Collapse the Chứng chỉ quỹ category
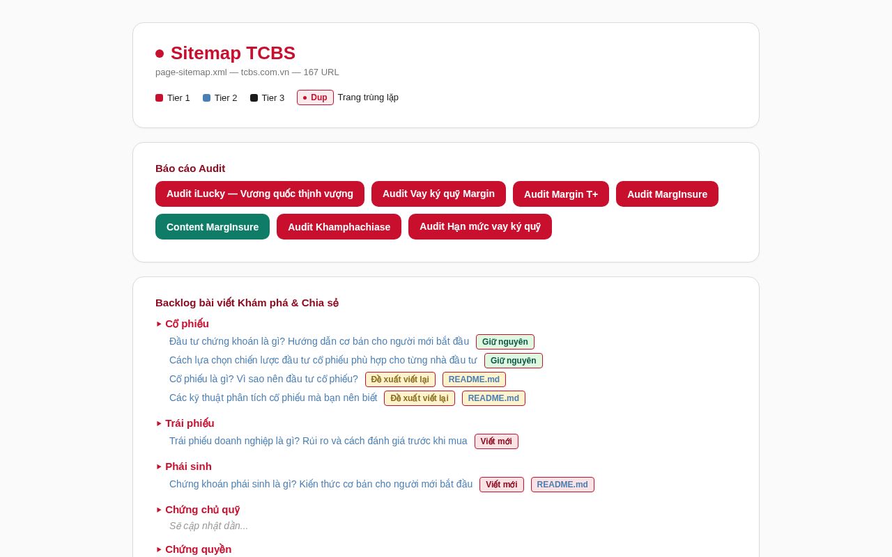 coord(198,510)
